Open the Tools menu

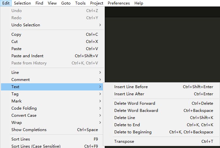(80, 3)
